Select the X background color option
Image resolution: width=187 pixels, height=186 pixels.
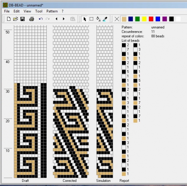tap(117, 19)
